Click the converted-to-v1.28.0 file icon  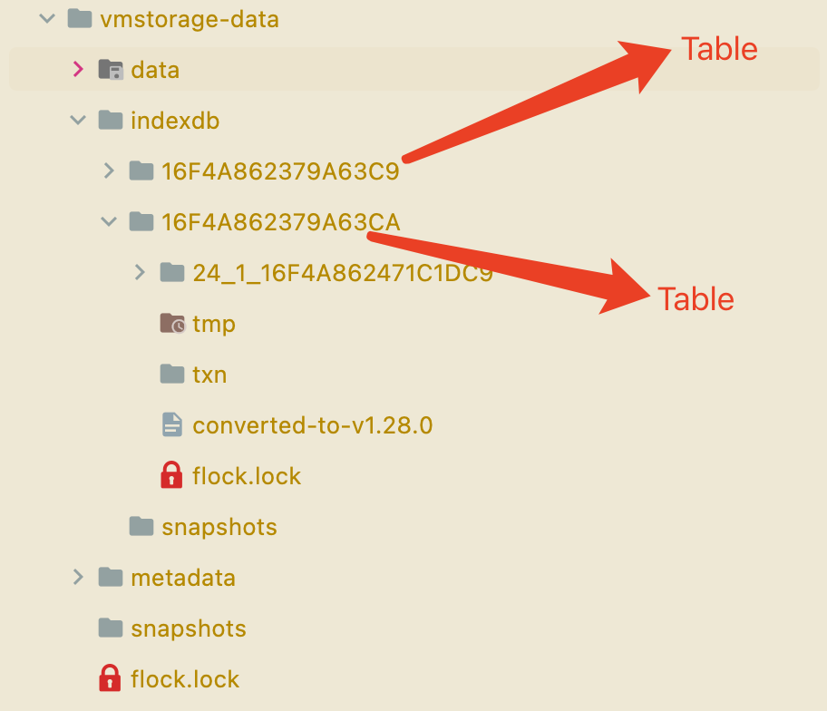(171, 424)
